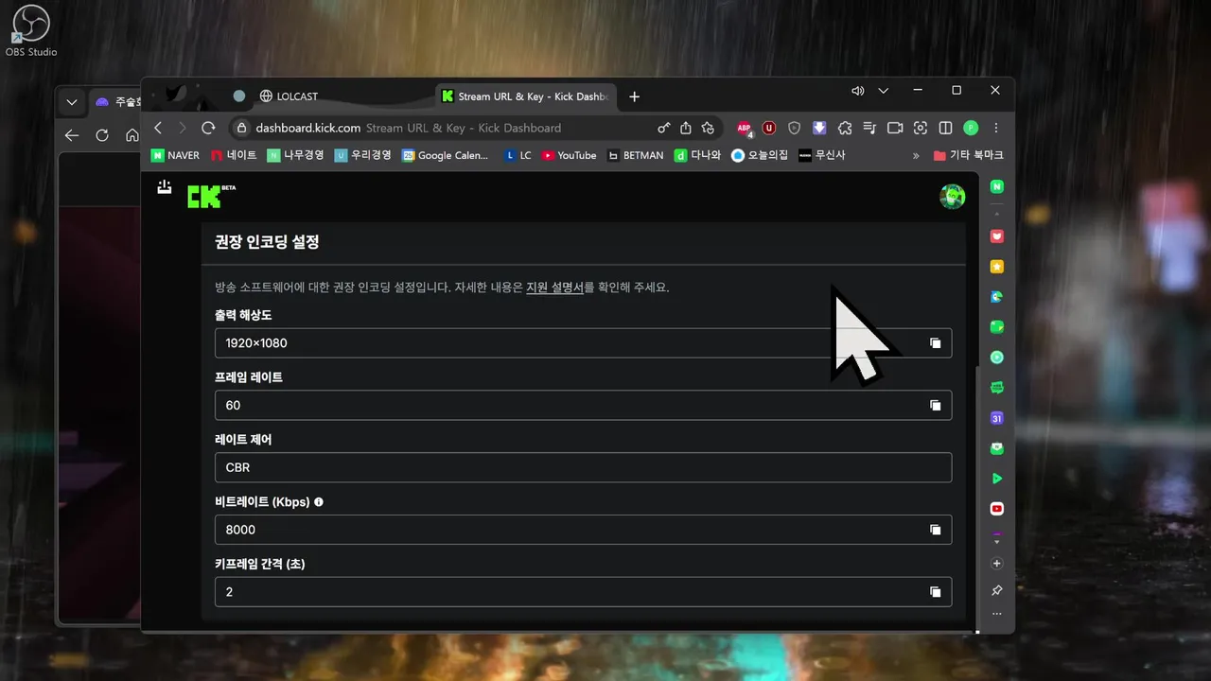Open the Kick user avatar menu

[952, 196]
